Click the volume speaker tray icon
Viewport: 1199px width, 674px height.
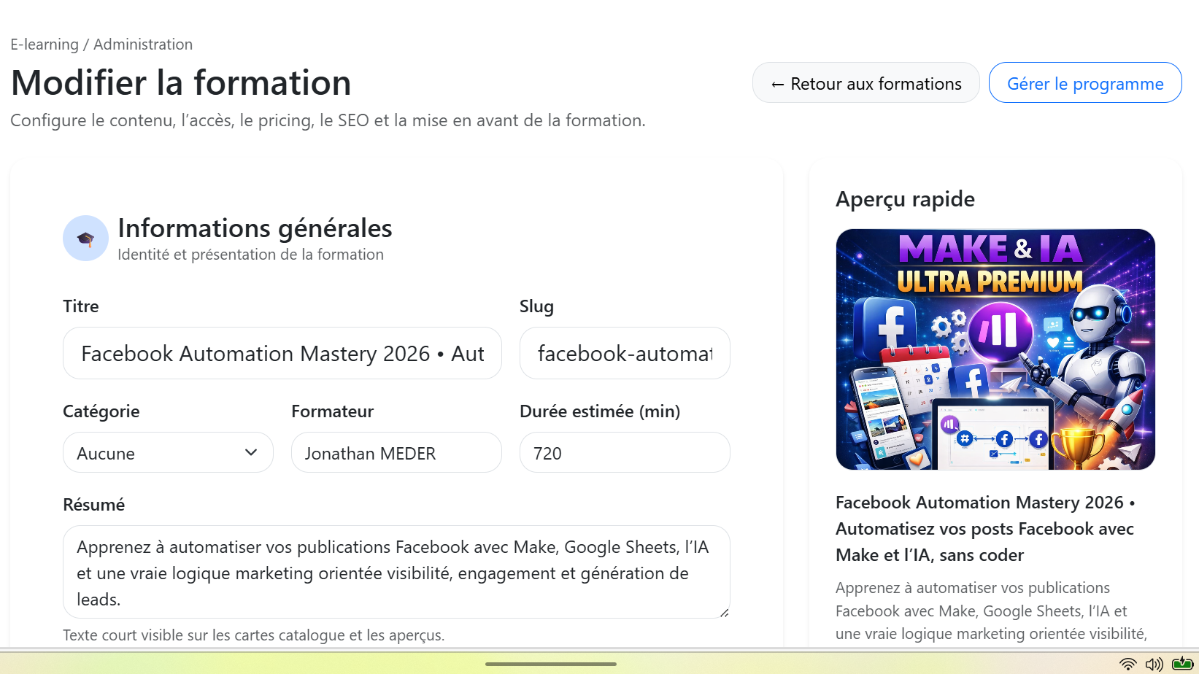point(1154,664)
